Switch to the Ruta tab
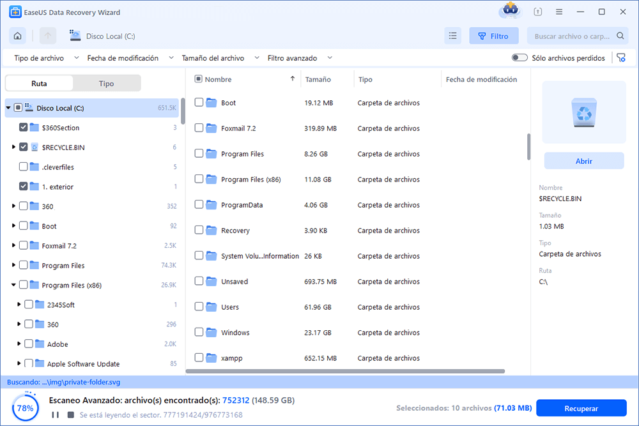The height and width of the screenshot is (426, 639). pyautogui.click(x=39, y=83)
